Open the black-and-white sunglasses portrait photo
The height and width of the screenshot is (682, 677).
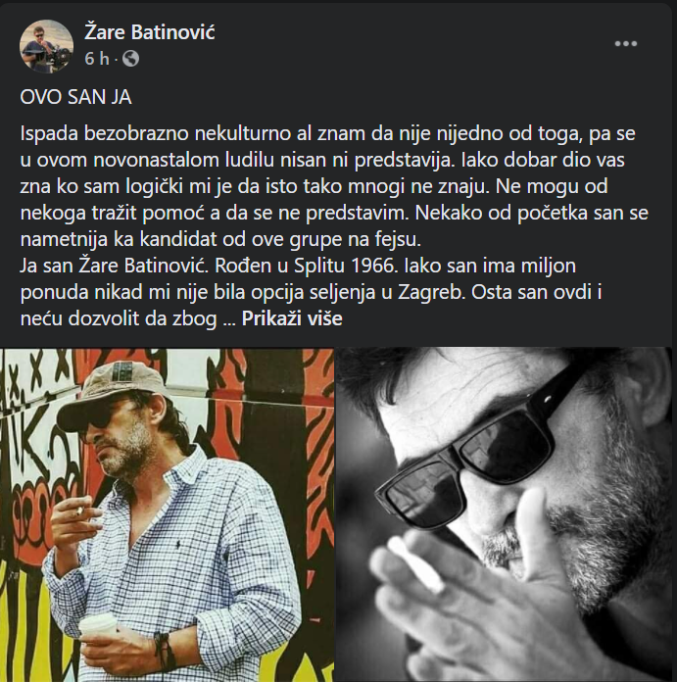pyautogui.click(x=505, y=514)
